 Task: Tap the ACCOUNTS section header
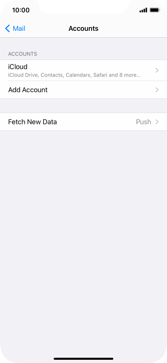pos(23,54)
